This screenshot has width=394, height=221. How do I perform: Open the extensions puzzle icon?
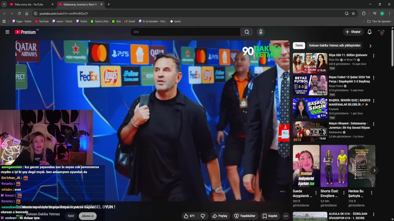click(x=364, y=14)
